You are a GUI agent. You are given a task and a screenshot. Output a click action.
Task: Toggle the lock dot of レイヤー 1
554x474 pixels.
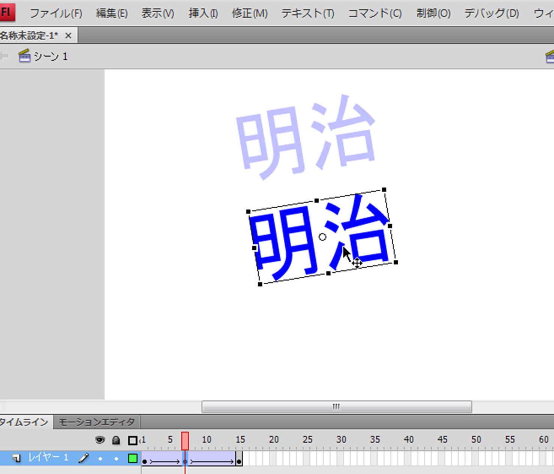coord(116,459)
